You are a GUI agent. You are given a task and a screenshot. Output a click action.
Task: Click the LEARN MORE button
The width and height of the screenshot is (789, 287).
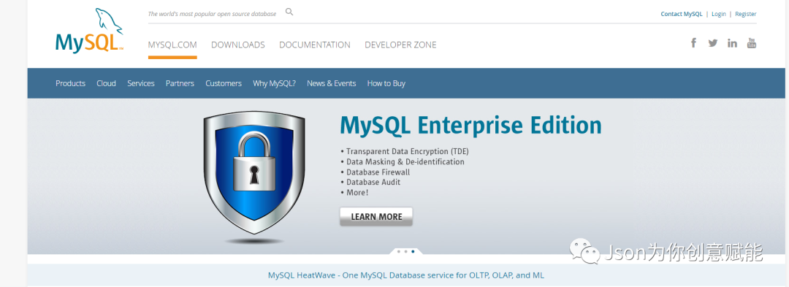coord(376,217)
